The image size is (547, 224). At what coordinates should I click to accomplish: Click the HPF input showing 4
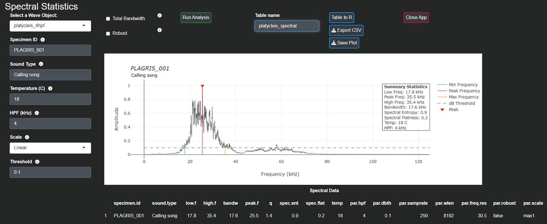click(50, 123)
